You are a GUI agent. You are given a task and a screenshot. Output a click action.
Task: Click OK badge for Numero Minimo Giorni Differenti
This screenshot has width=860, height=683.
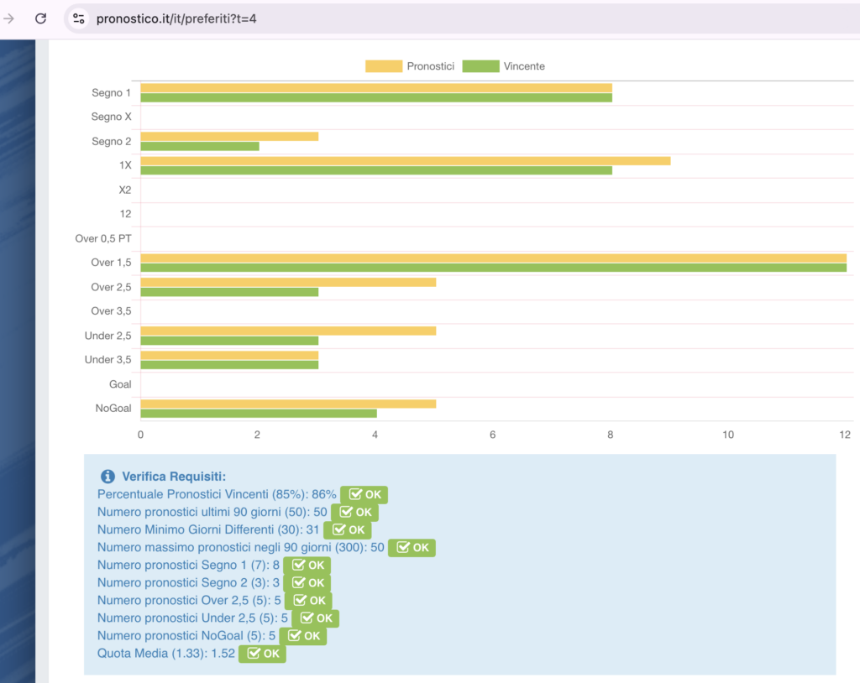[347, 529]
